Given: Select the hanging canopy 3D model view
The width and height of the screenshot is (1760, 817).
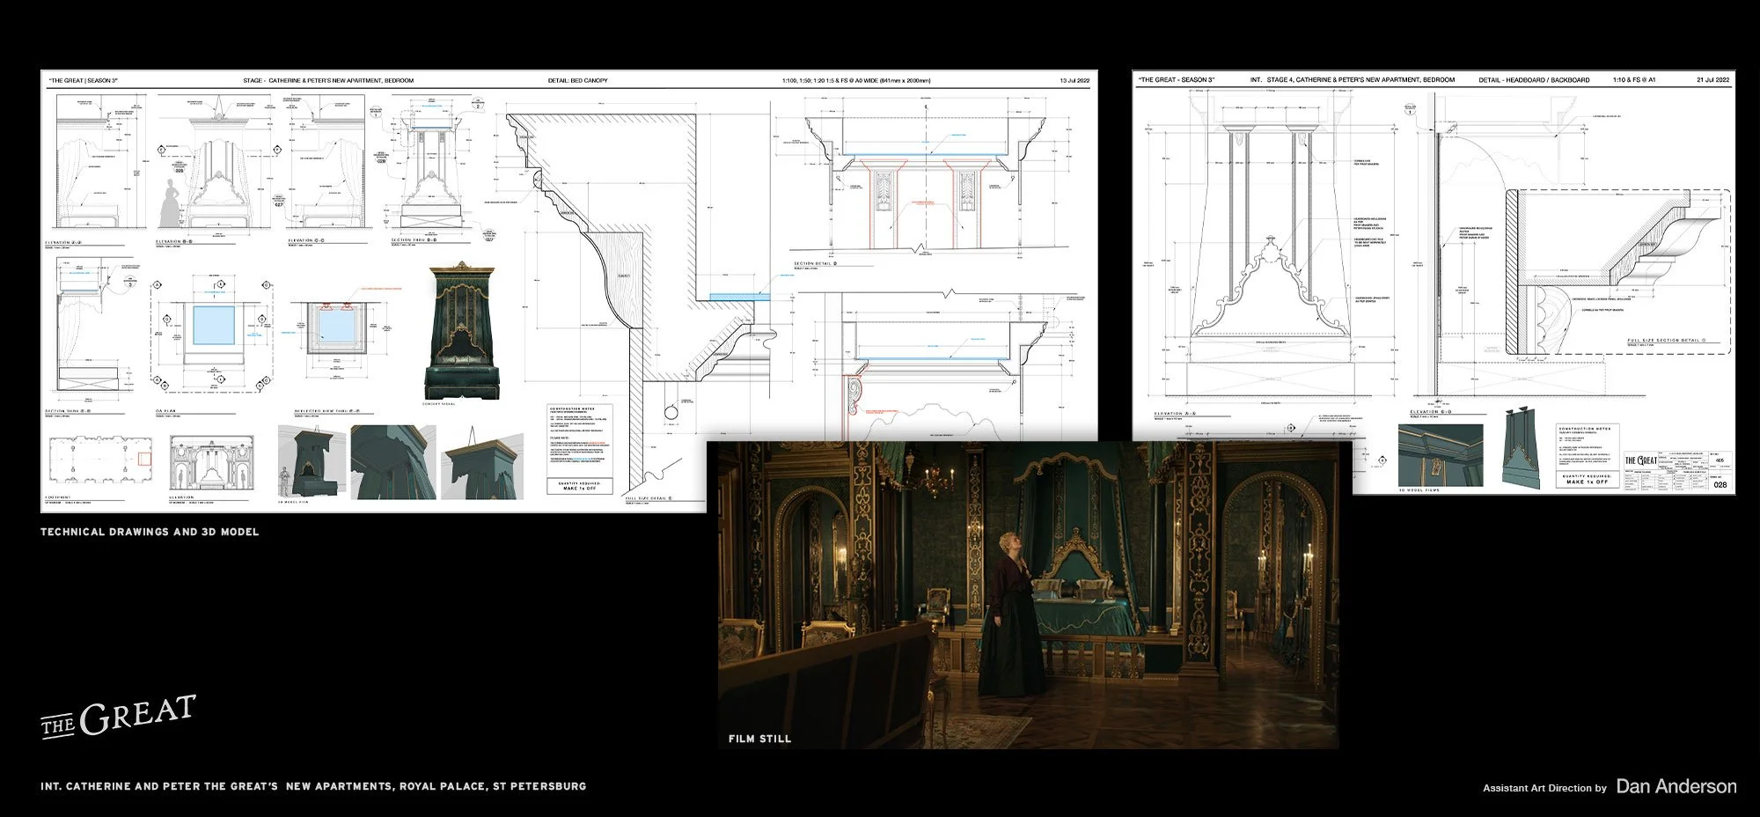Looking at the screenshot, I should pyautogui.click(x=482, y=462).
